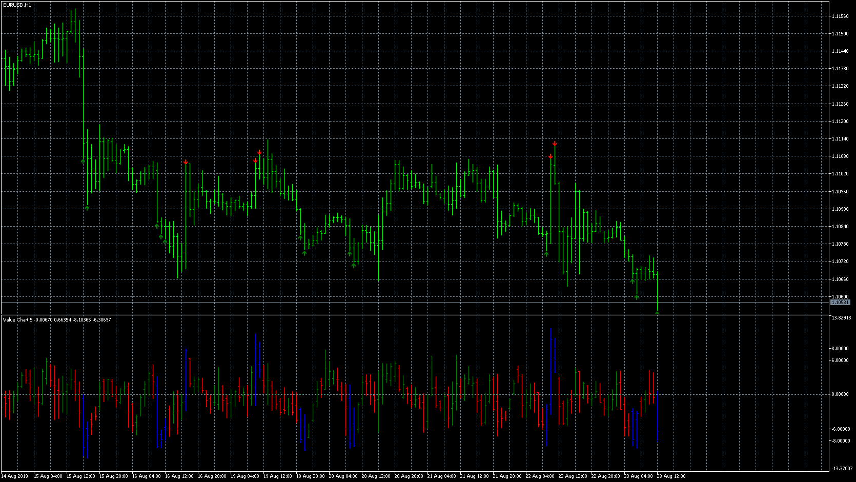Click price scale value 1.11260
The image size is (856, 482).
click(x=841, y=104)
